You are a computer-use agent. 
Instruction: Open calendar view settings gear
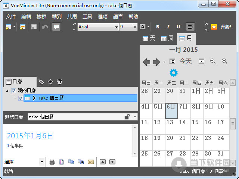pyautogui.click(x=174, y=73)
